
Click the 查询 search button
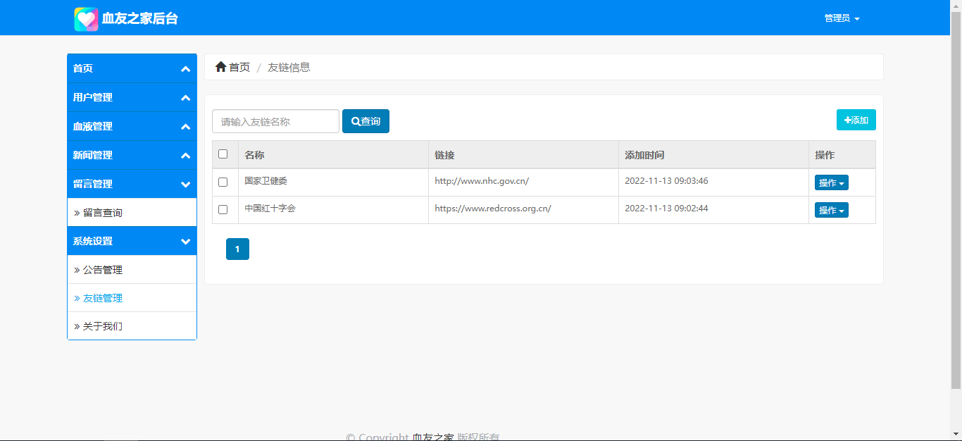pyautogui.click(x=366, y=121)
